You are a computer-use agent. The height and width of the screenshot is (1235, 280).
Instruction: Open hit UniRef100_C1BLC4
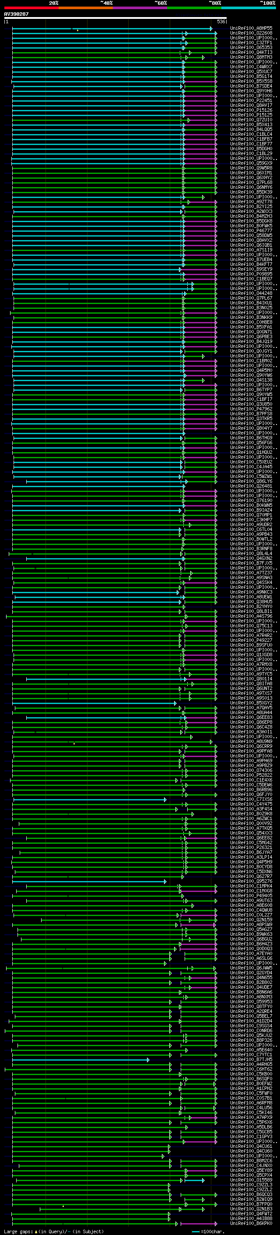click(251, 134)
